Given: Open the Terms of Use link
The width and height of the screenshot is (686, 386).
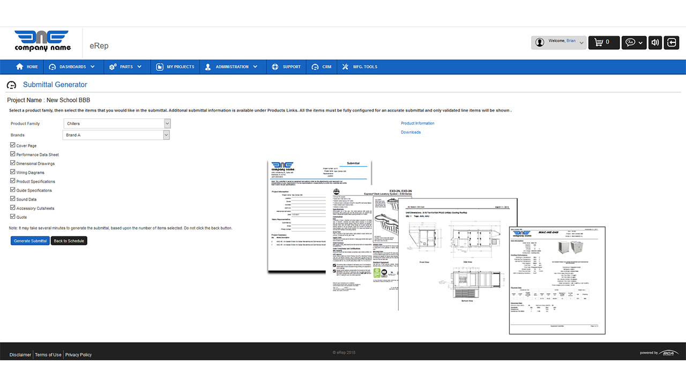Looking at the screenshot, I should pos(48,355).
